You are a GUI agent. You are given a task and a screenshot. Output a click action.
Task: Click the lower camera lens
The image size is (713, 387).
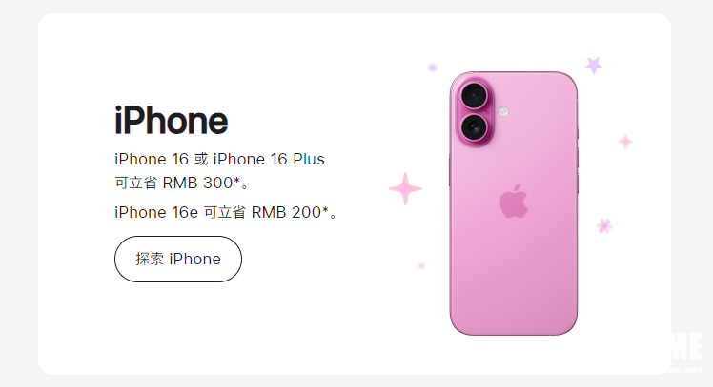pyautogui.click(x=474, y=127)
